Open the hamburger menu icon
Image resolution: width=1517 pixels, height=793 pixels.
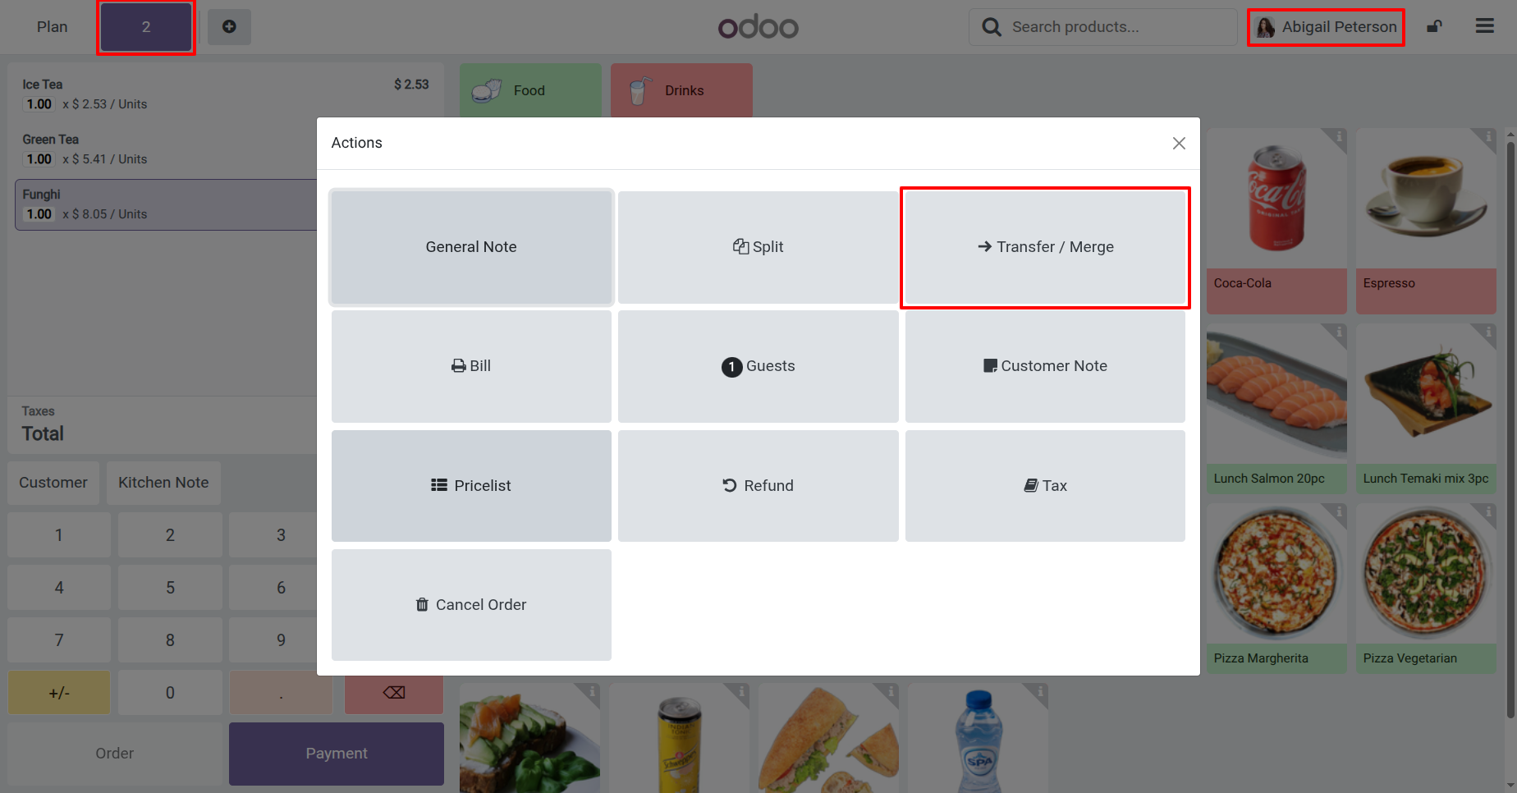tap(1485, 26)
